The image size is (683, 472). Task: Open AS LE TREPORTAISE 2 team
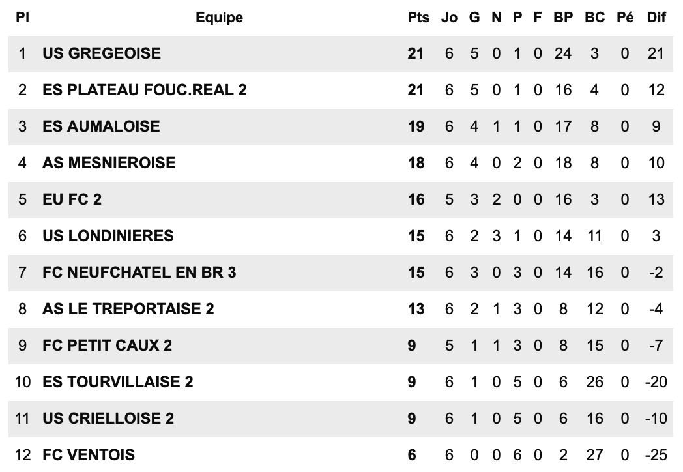tap(128, 309)
